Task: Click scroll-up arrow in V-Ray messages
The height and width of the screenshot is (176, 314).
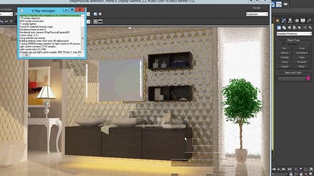Action: pyautogui.click(x=83, y=17)
